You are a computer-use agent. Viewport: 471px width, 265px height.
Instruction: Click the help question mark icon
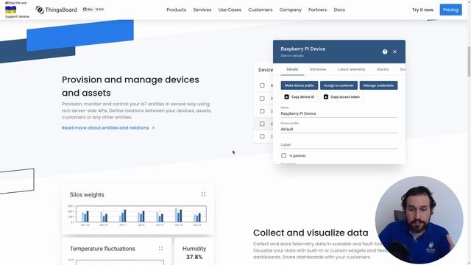point(385,52)
